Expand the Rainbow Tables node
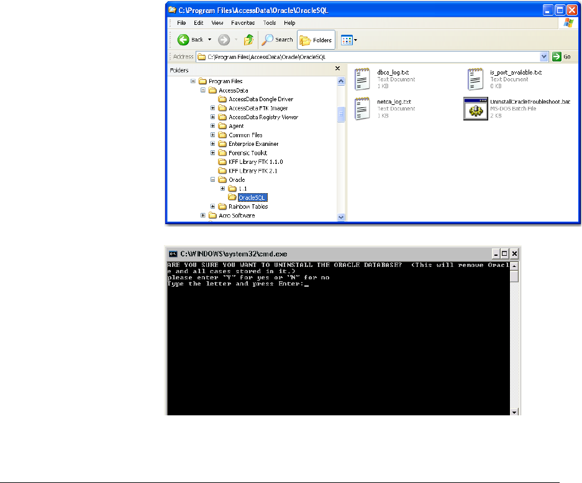The height and width of the screenshot is (483, 582). pyautogui.click(x=212, y=206)
